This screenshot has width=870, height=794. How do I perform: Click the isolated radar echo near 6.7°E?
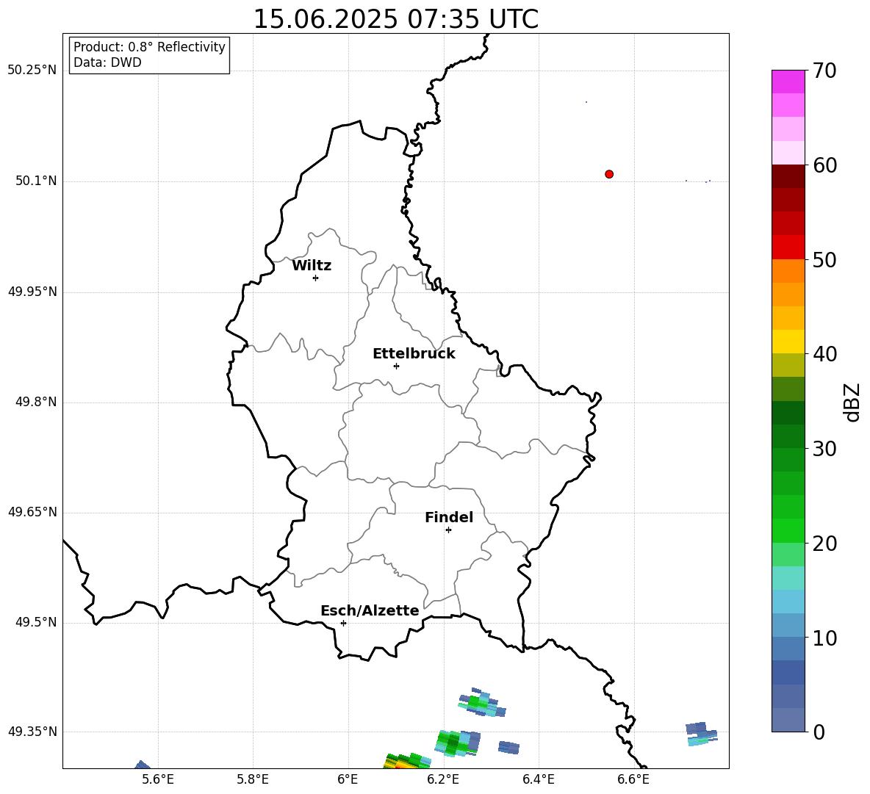tap(701, 734)
